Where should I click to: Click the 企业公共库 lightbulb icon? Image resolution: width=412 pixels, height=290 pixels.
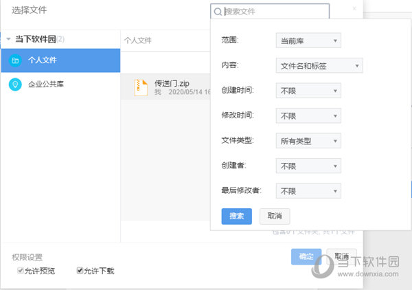pos(15,84)
